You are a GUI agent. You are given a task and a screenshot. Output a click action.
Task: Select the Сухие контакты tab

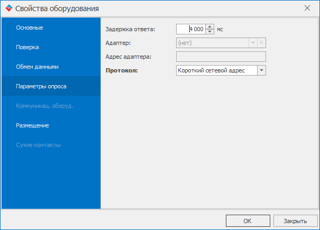(51, 145)
